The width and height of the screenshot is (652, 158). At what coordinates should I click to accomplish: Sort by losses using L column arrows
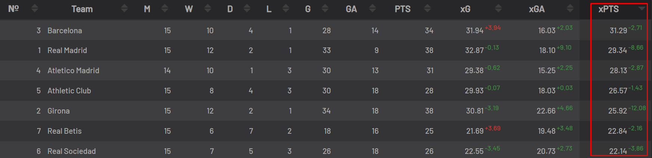286,8
